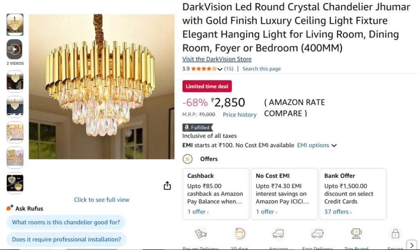Click the share icon below the product image
Viewport: 420px width, 250px height.
167,186
